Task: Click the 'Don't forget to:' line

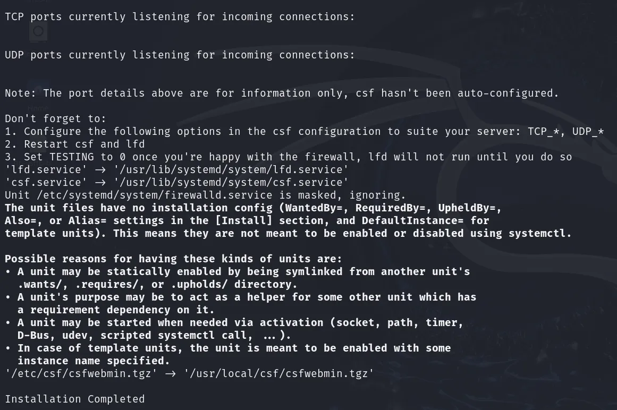Action: click(x=55, y=119)
